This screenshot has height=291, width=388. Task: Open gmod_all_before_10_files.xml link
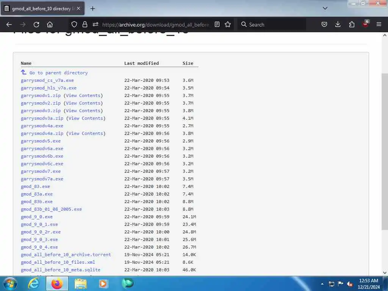point(58,262)
